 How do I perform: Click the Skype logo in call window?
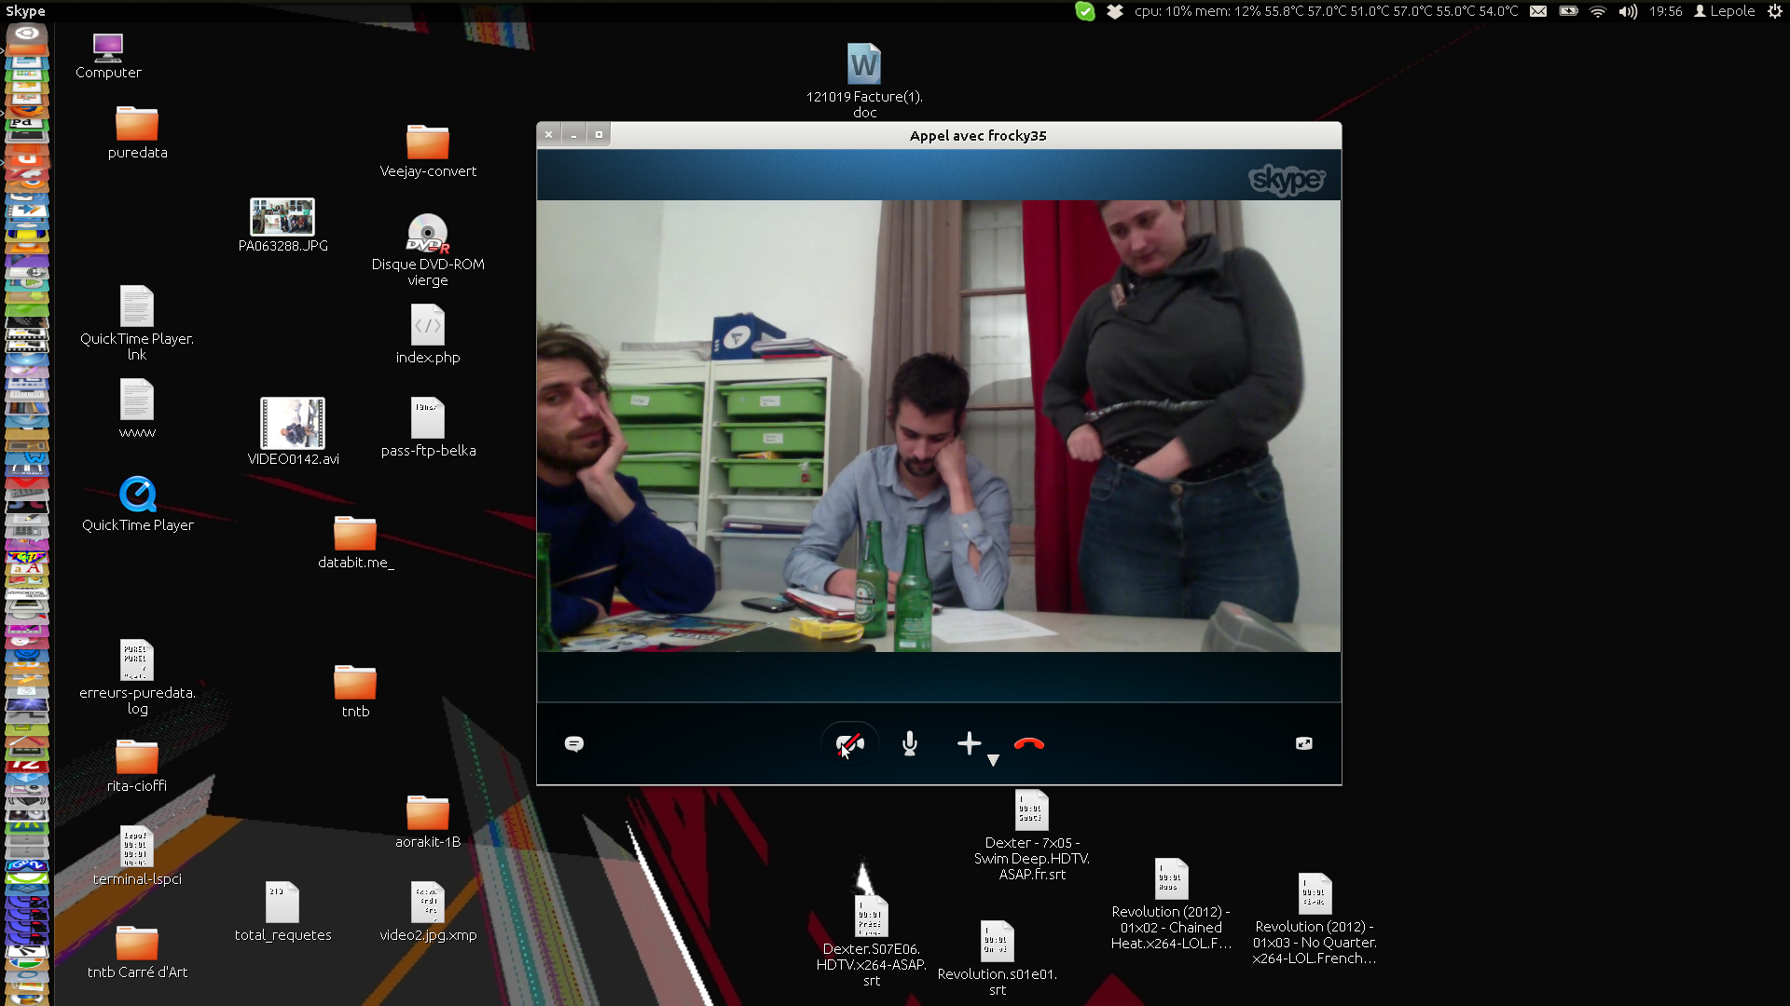pos(1286,179)
